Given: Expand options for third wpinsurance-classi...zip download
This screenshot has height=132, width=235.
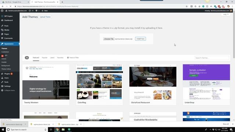Looking at the screenshot, I should pyautogui.click(x=81, y=124).
